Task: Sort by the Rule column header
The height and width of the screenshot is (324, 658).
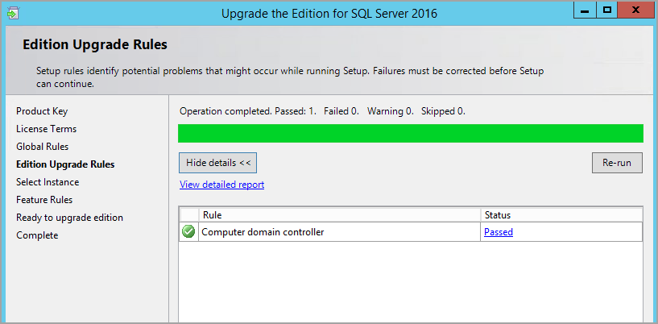Action: tap(338, 215)
